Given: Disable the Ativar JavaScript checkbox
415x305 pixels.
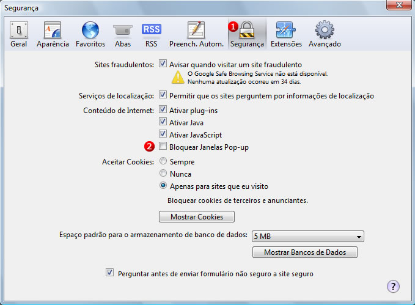Looking at the screenshot, I should (163, 134).
